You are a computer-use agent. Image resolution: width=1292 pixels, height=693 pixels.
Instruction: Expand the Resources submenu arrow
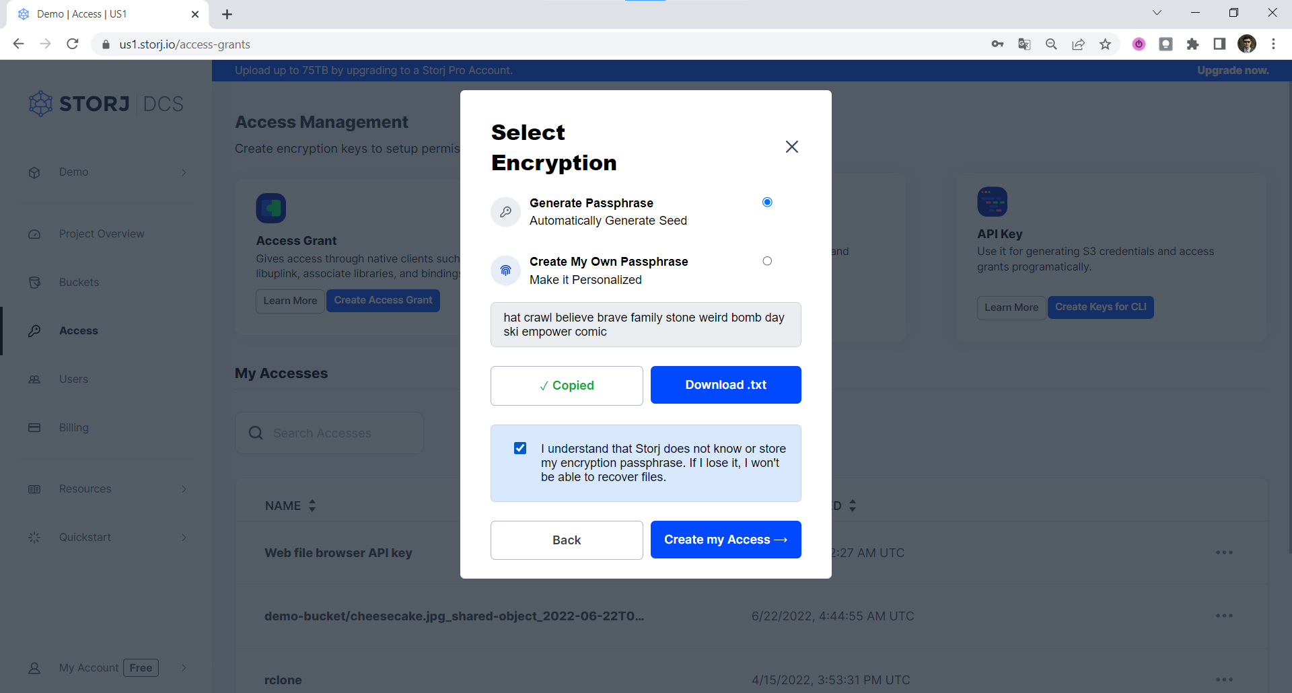184,489
